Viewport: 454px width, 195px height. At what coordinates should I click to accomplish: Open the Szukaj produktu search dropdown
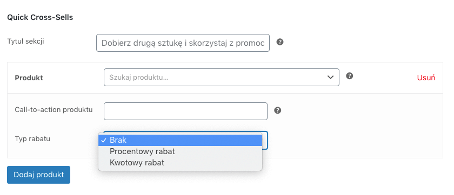point(222,78)
